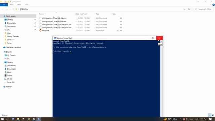Close the Windows PowerShell window
215x121 pixels.
click(x=159, y=38)
